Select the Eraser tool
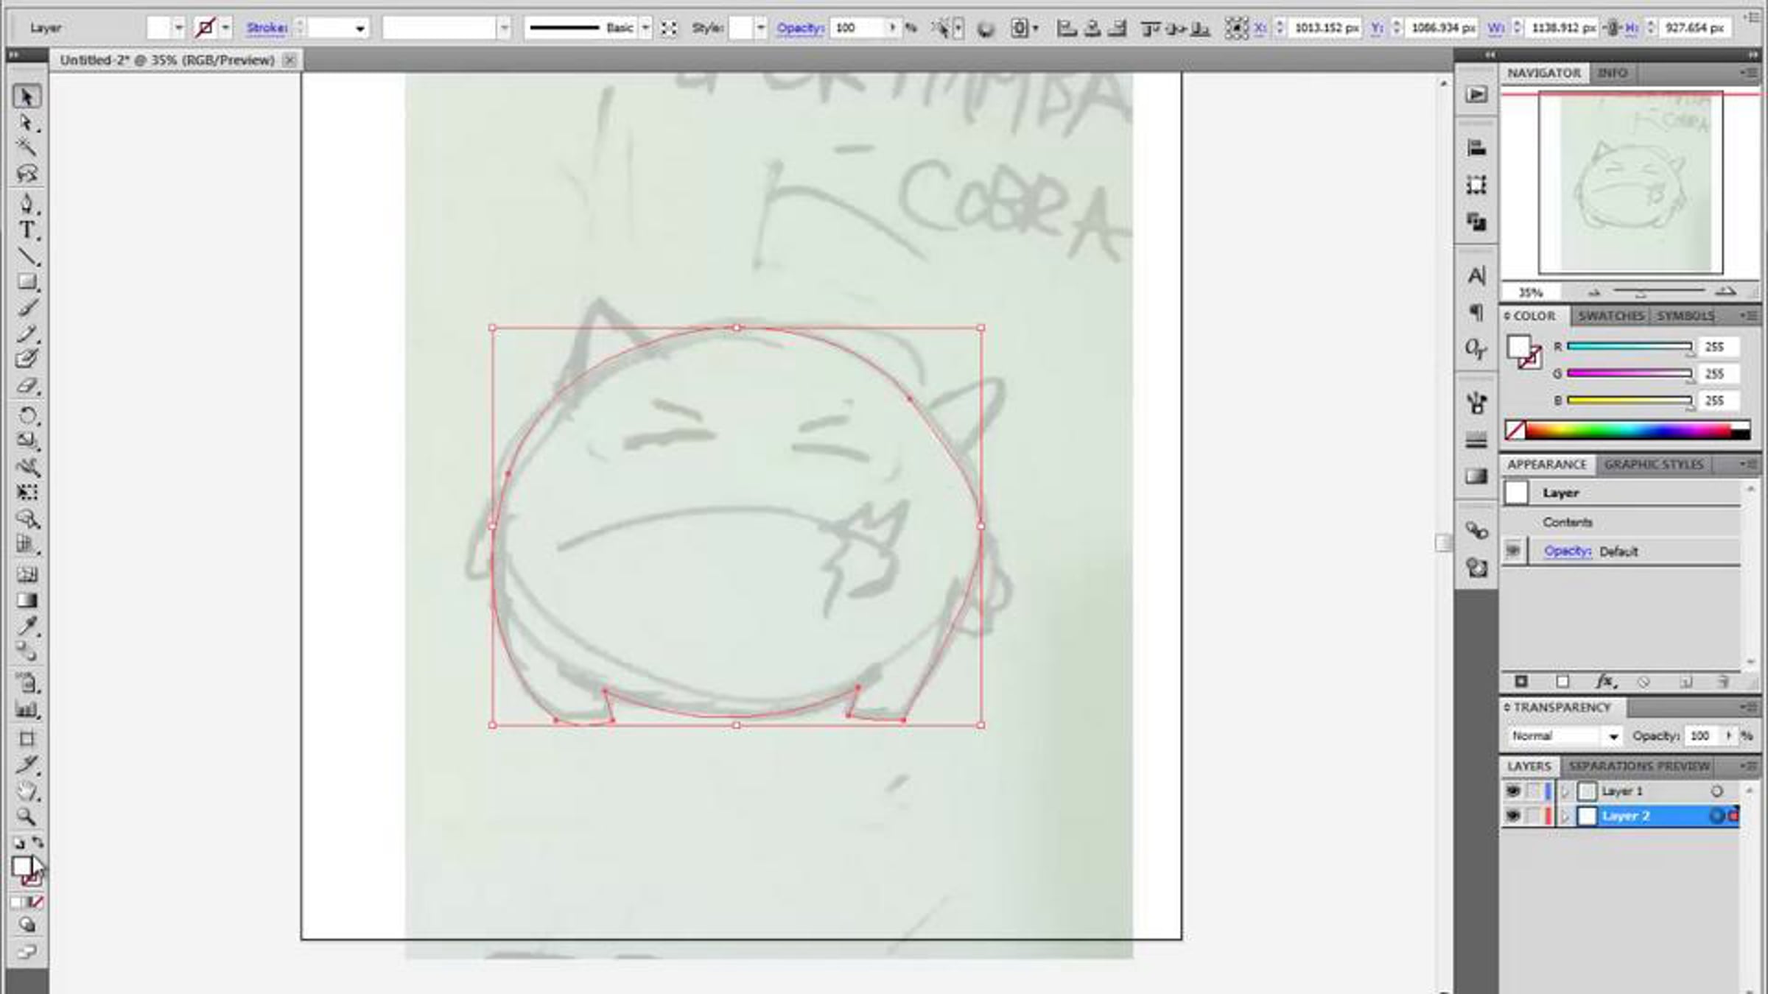This screenshot has width=1768, height=994. [27, 386]
